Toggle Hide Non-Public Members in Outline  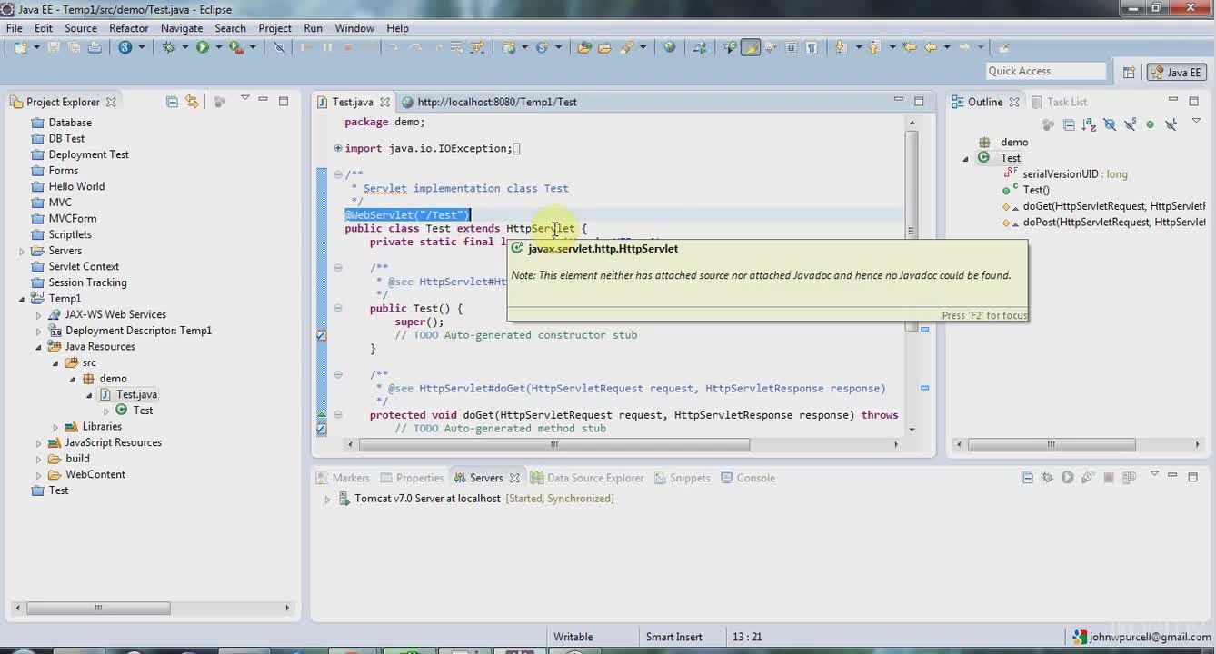pos(1150,124)
